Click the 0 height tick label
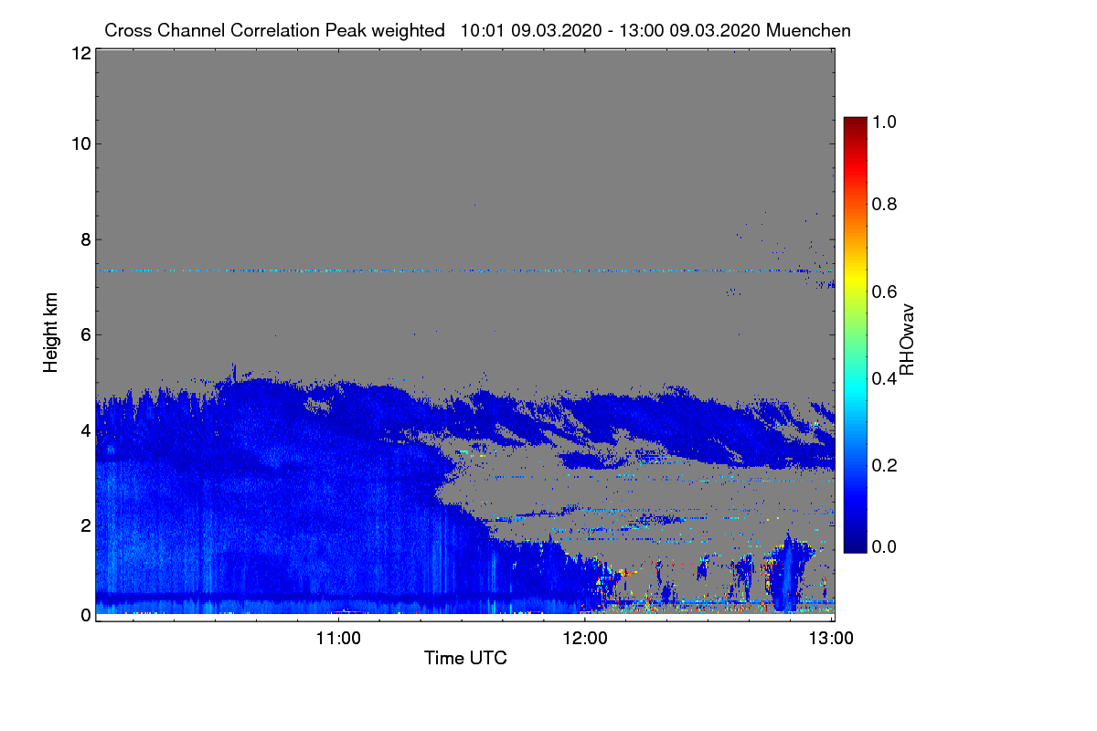The image size is (1097, 731). (84, 615)
